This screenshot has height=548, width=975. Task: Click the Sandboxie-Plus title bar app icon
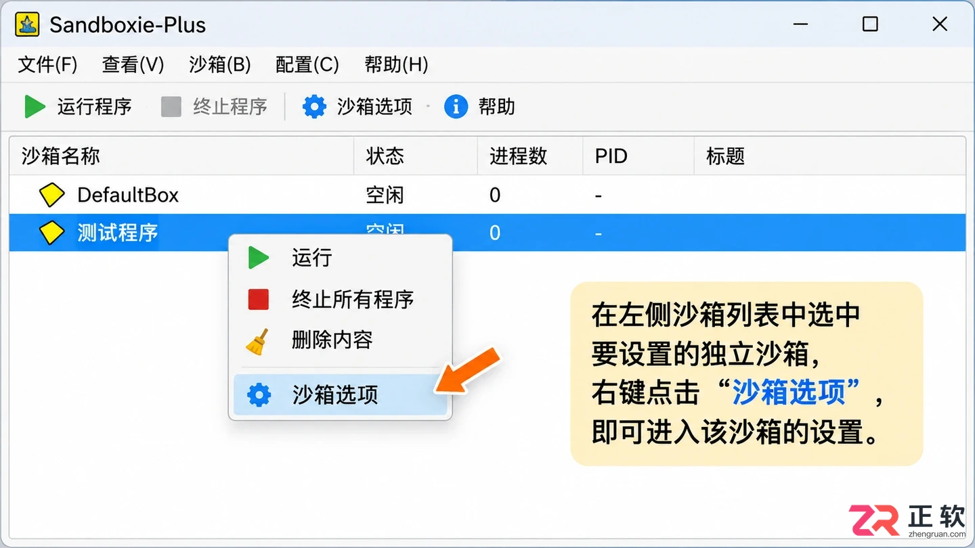tap(27, 25)
